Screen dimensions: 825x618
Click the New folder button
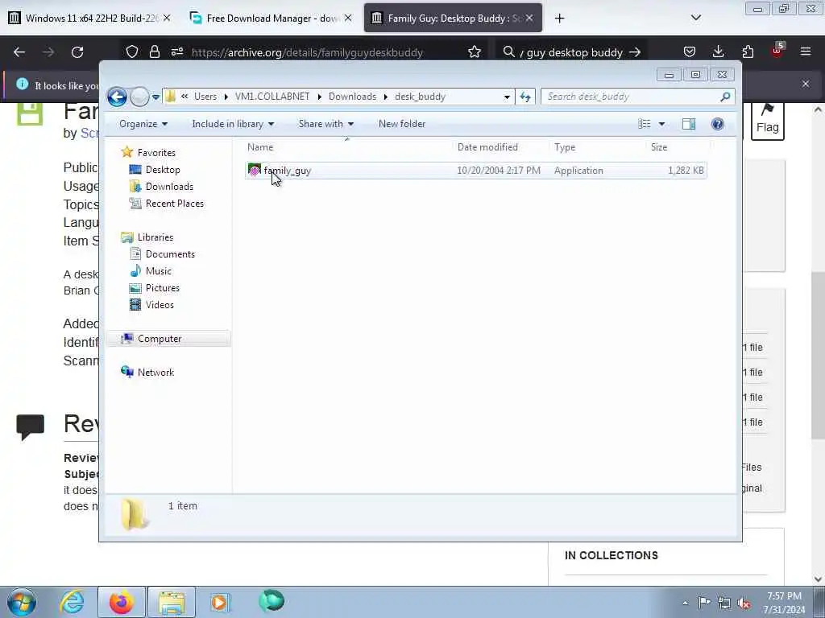point(402,124)
